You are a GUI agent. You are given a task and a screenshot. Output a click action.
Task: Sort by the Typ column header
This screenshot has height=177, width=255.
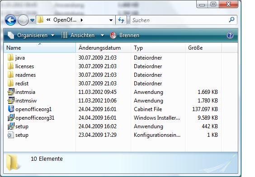coord(158,48)
